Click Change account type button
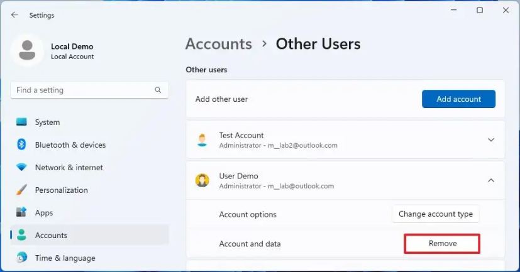The height and width of the screenshot is (272, 520). [x=436, y=214]
